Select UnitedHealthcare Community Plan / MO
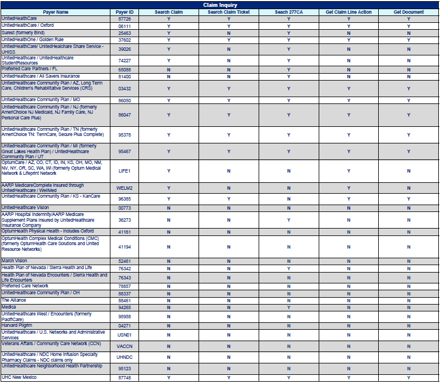 pyautogui.click(x=41, y=99)
